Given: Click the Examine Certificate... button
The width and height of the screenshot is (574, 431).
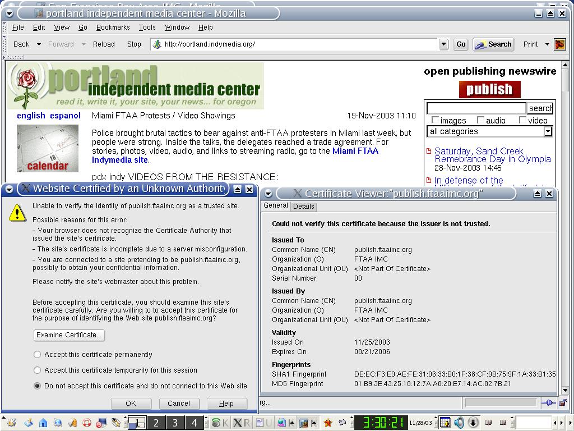Looking at the screenshot, I should 69,335.
